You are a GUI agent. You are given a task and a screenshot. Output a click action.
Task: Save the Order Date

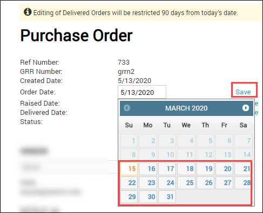[243, 92]
